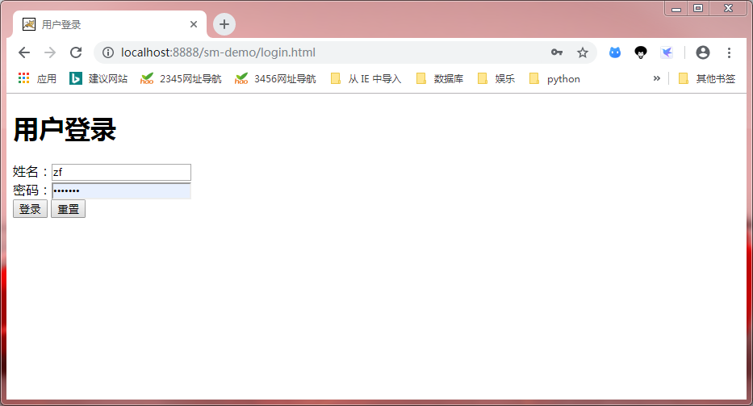Reload the login page
The image size is (753, 406).
coord(76,52)
